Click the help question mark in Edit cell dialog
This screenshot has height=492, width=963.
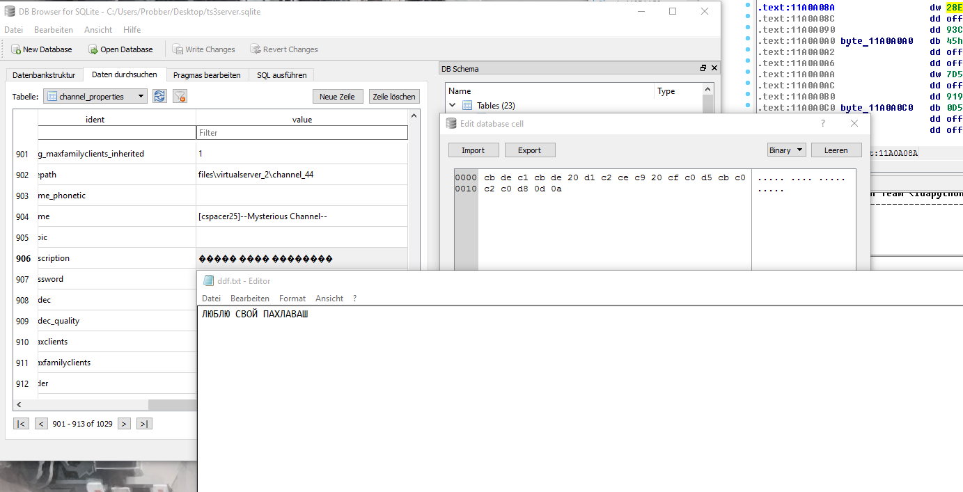tap(823, 123)
